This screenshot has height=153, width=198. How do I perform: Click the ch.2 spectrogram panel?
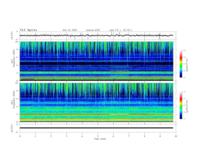(96, 102)
